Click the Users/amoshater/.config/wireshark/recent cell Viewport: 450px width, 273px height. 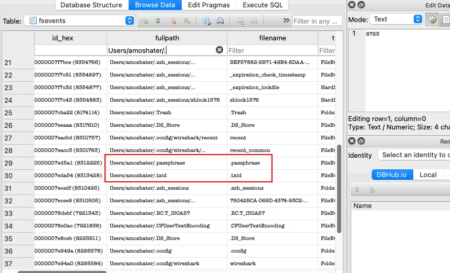tap(167, 137)
